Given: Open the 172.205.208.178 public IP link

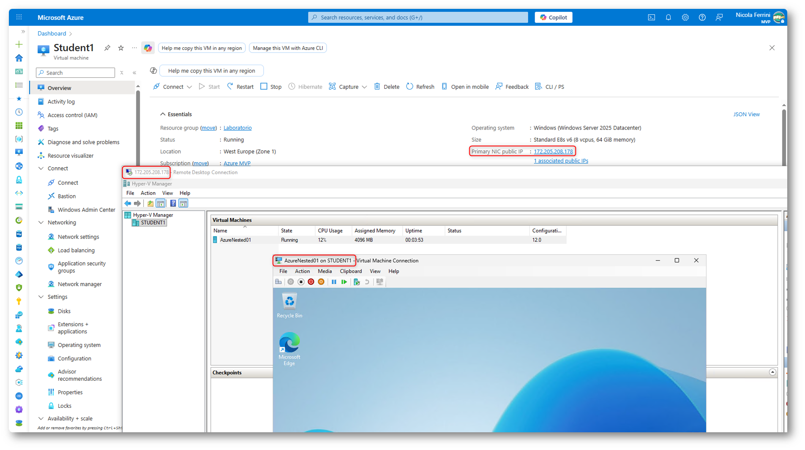Looking at the screenshot, I should point(554,151).
